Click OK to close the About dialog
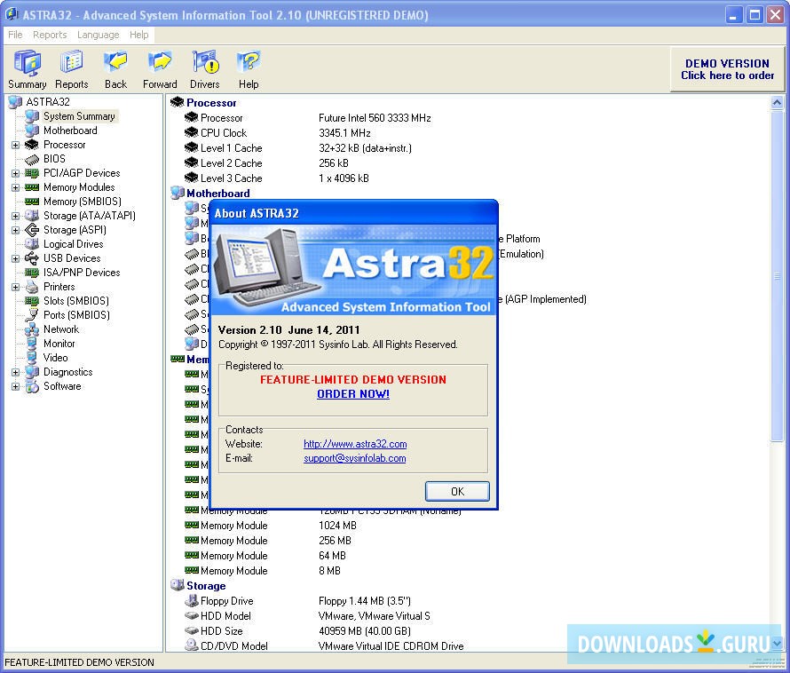 (x=457, y=491)
